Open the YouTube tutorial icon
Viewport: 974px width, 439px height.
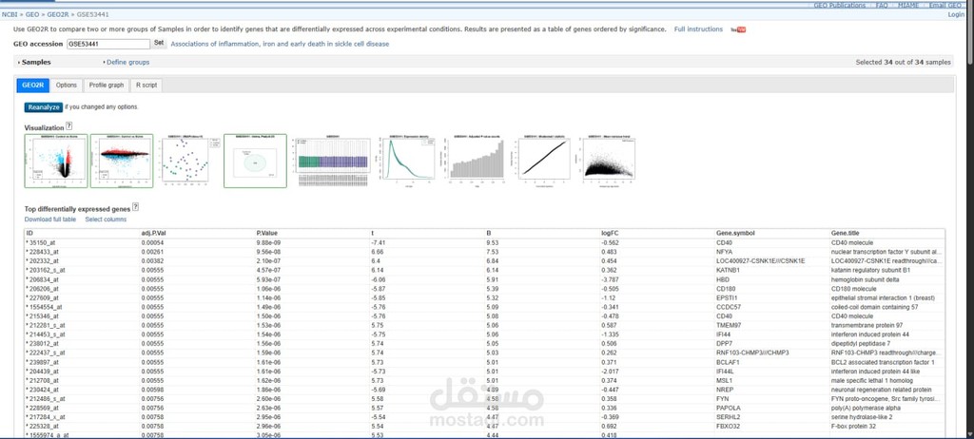tap(738, 29)
